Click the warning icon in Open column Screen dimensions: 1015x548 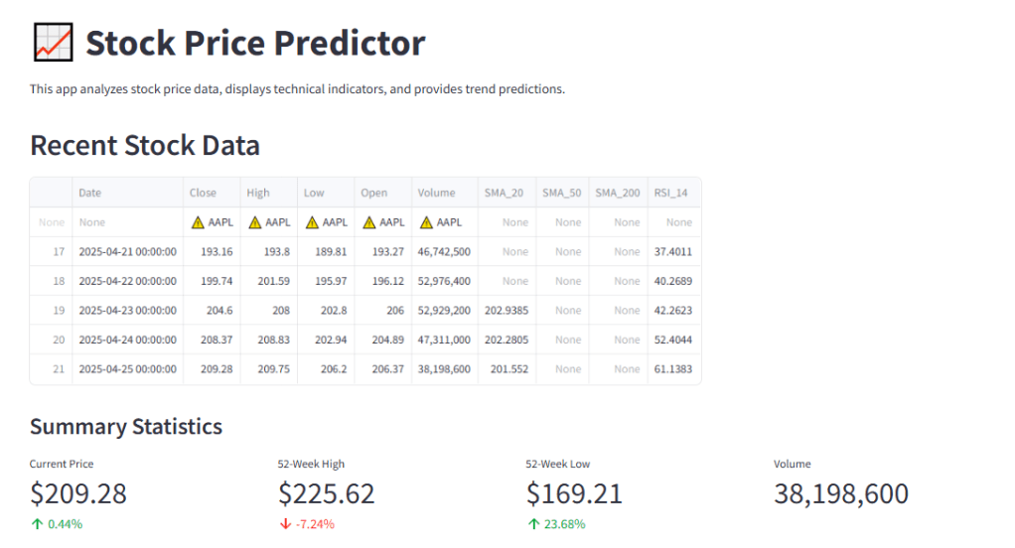tap(370, 222)
